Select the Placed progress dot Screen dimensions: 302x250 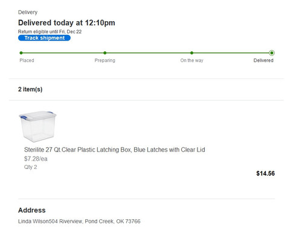click(x=21, y=53)
